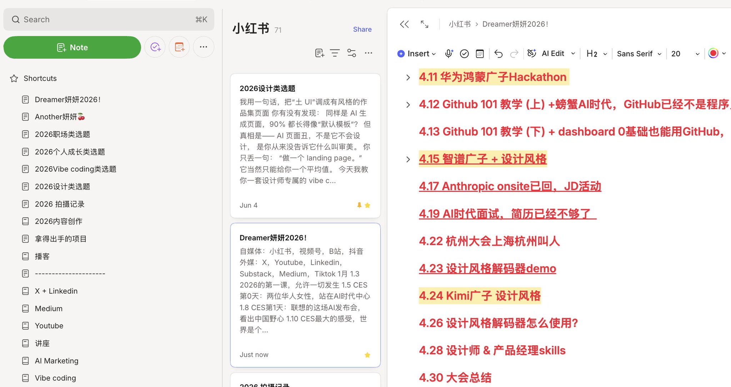
Task: Click the blue plus Insert icon
Action: [x=401, y=54]
